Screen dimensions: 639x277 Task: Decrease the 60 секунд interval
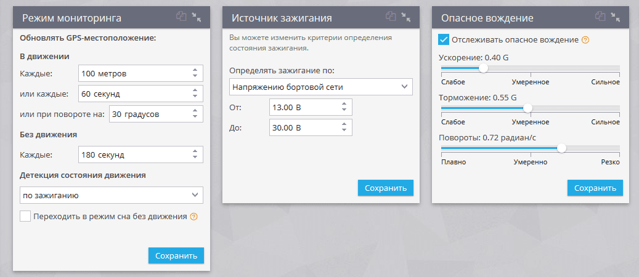point(195,97)
